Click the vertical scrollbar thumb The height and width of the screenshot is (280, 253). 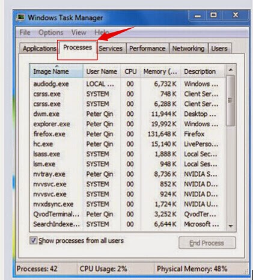pyautogui.click(x=231, y=100)
